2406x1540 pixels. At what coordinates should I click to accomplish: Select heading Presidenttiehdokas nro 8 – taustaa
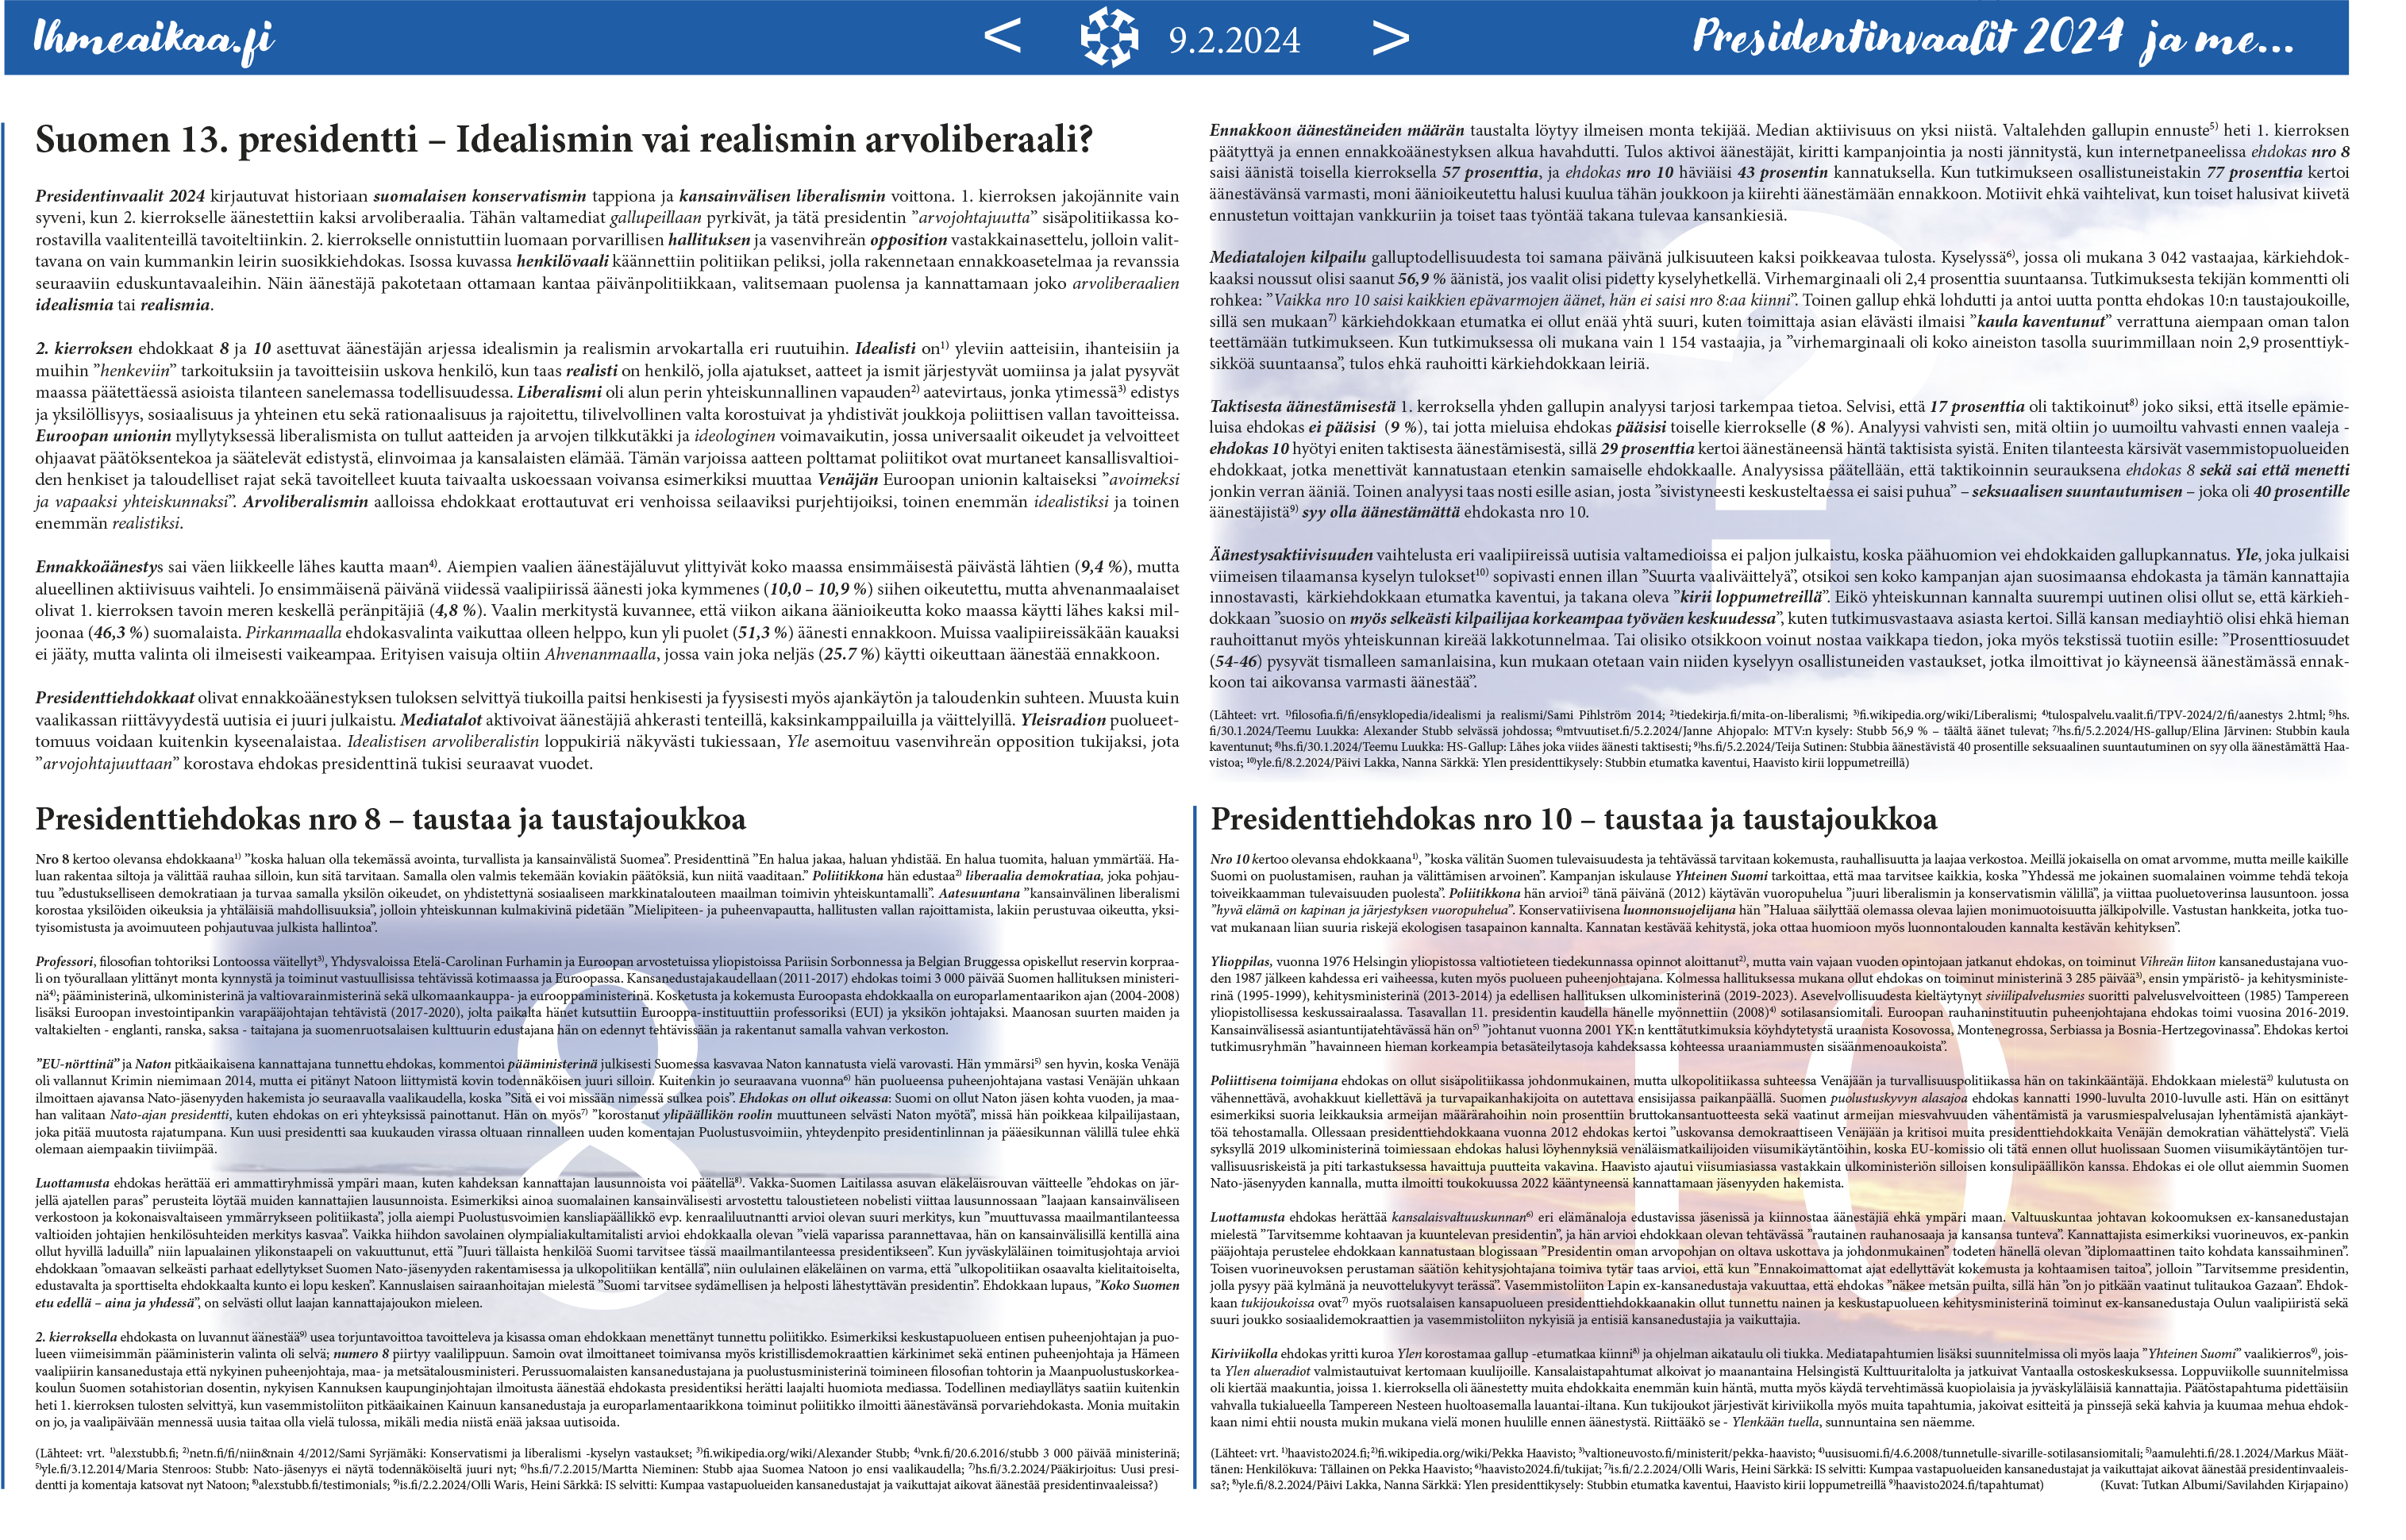(390, 819)
